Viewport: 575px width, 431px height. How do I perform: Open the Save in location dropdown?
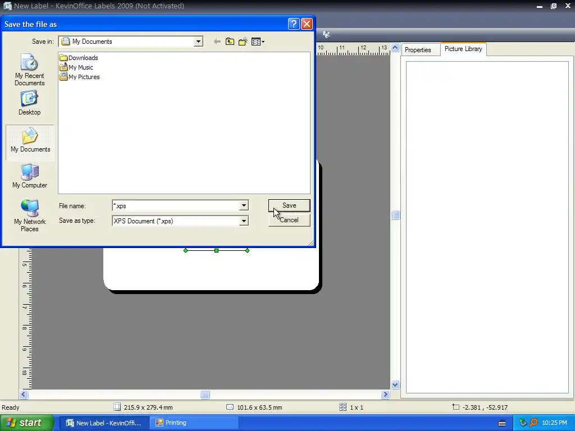coord(198,42)
